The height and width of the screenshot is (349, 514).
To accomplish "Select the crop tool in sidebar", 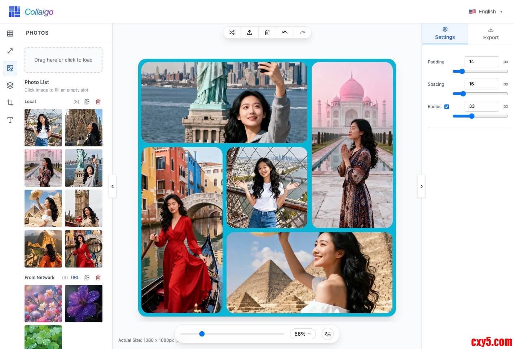I will pyautogui.click(x=10, y=103).
